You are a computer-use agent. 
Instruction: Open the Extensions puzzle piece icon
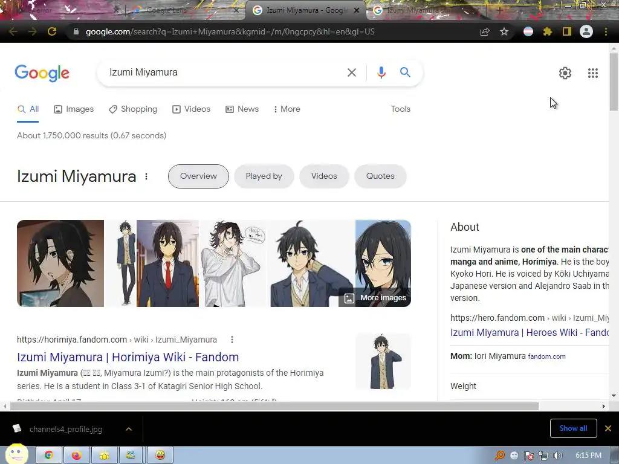pos(548,31)
